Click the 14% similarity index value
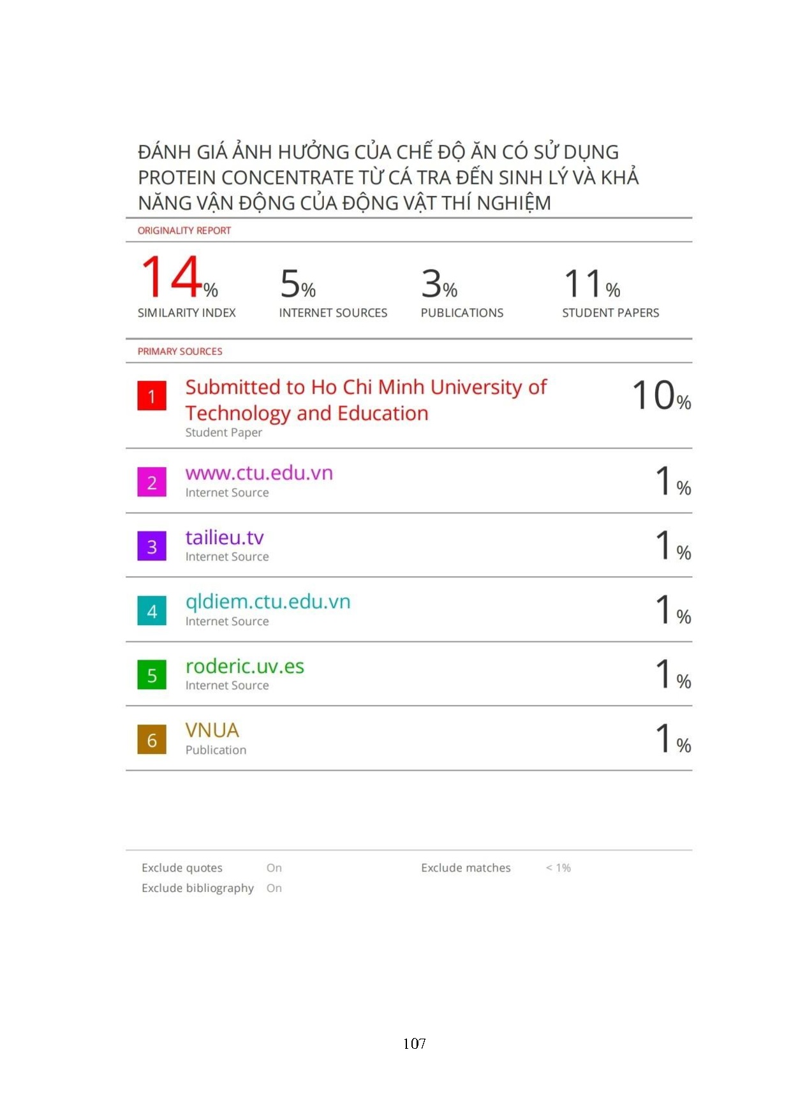Screen dimensions: 791x1119 coord(178,278)
